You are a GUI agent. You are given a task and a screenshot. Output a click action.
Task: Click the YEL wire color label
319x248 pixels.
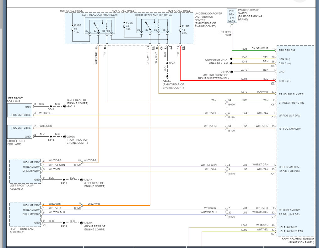point(266,57)
